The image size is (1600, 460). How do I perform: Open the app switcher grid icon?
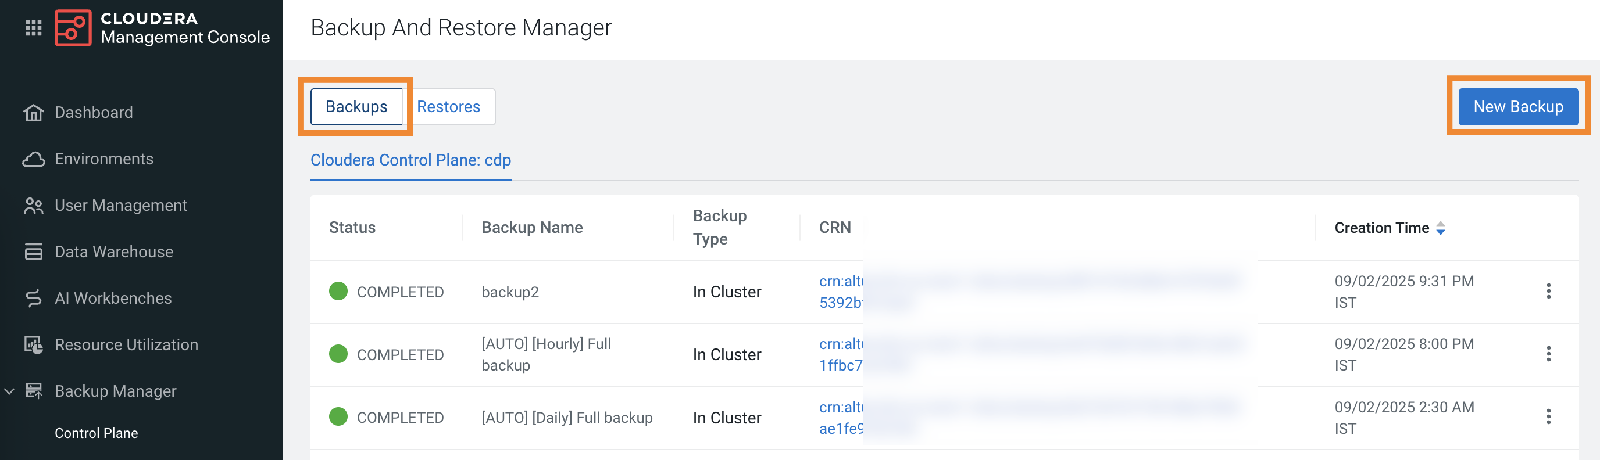coord(34,28)
